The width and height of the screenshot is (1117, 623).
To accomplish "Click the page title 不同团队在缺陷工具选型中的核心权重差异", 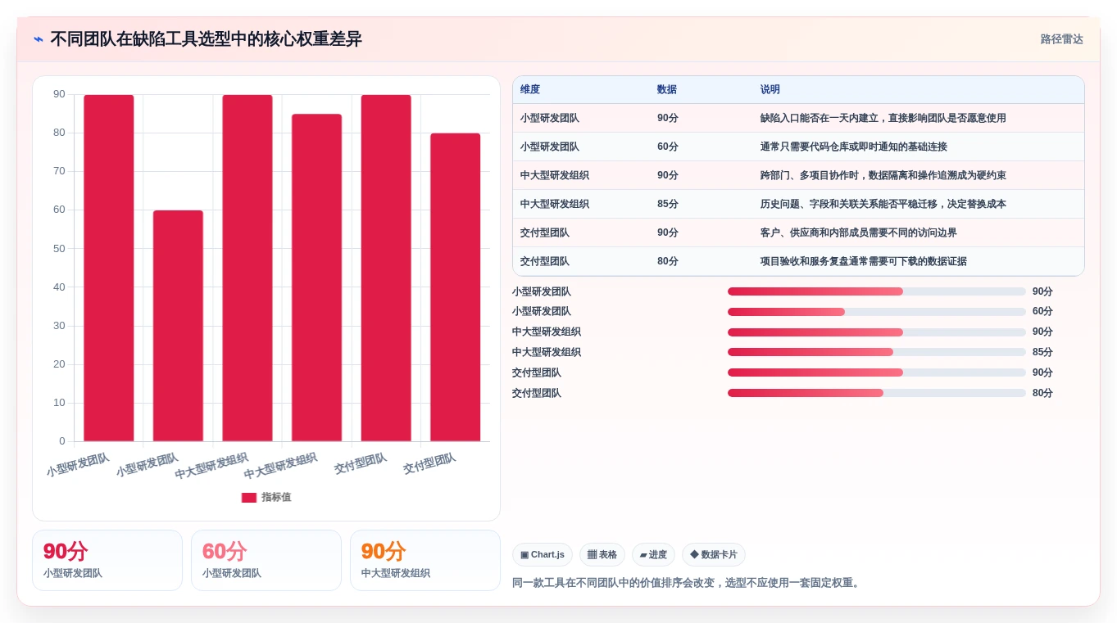I will click(x=206, y=39).
